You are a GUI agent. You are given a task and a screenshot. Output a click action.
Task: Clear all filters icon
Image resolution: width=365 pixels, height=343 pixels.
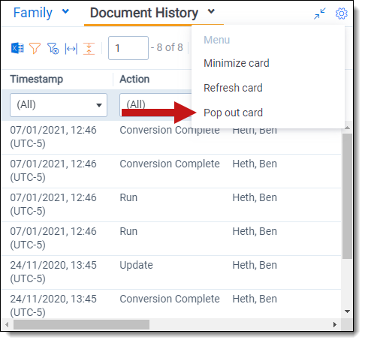53,48
